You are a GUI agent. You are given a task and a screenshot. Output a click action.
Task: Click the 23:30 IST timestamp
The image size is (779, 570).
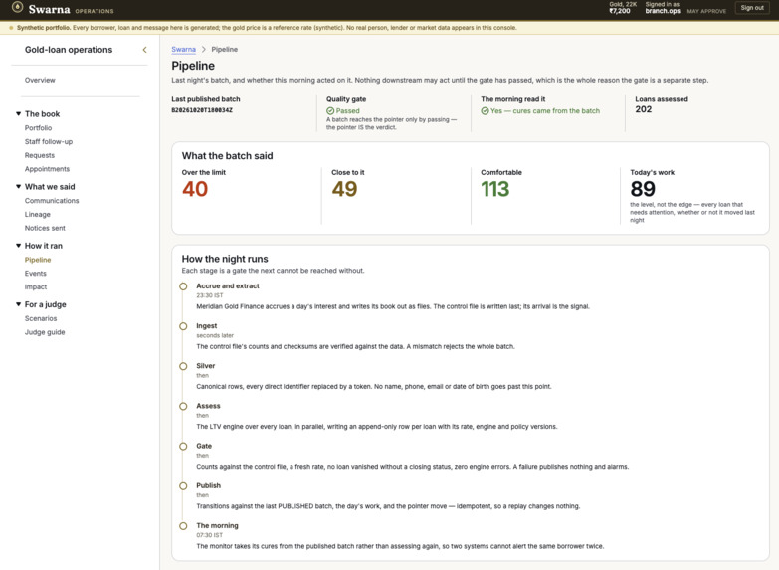tap(210, 295)
